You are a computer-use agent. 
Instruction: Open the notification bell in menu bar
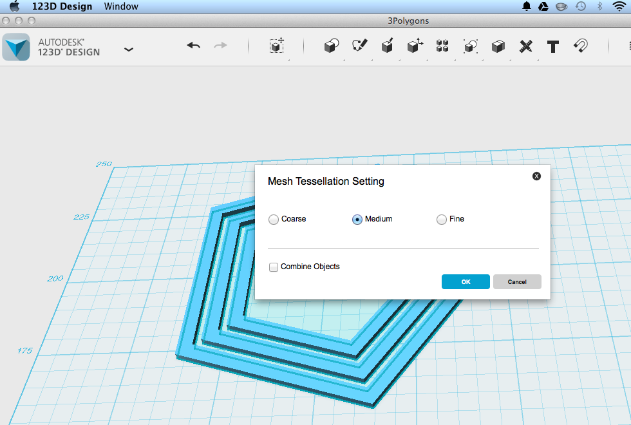(527, 6)
